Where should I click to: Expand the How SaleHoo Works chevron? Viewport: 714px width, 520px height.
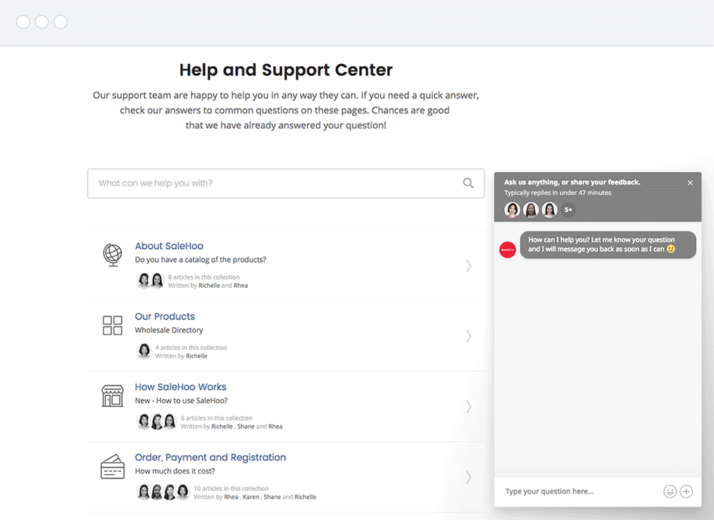coord(468,407)
